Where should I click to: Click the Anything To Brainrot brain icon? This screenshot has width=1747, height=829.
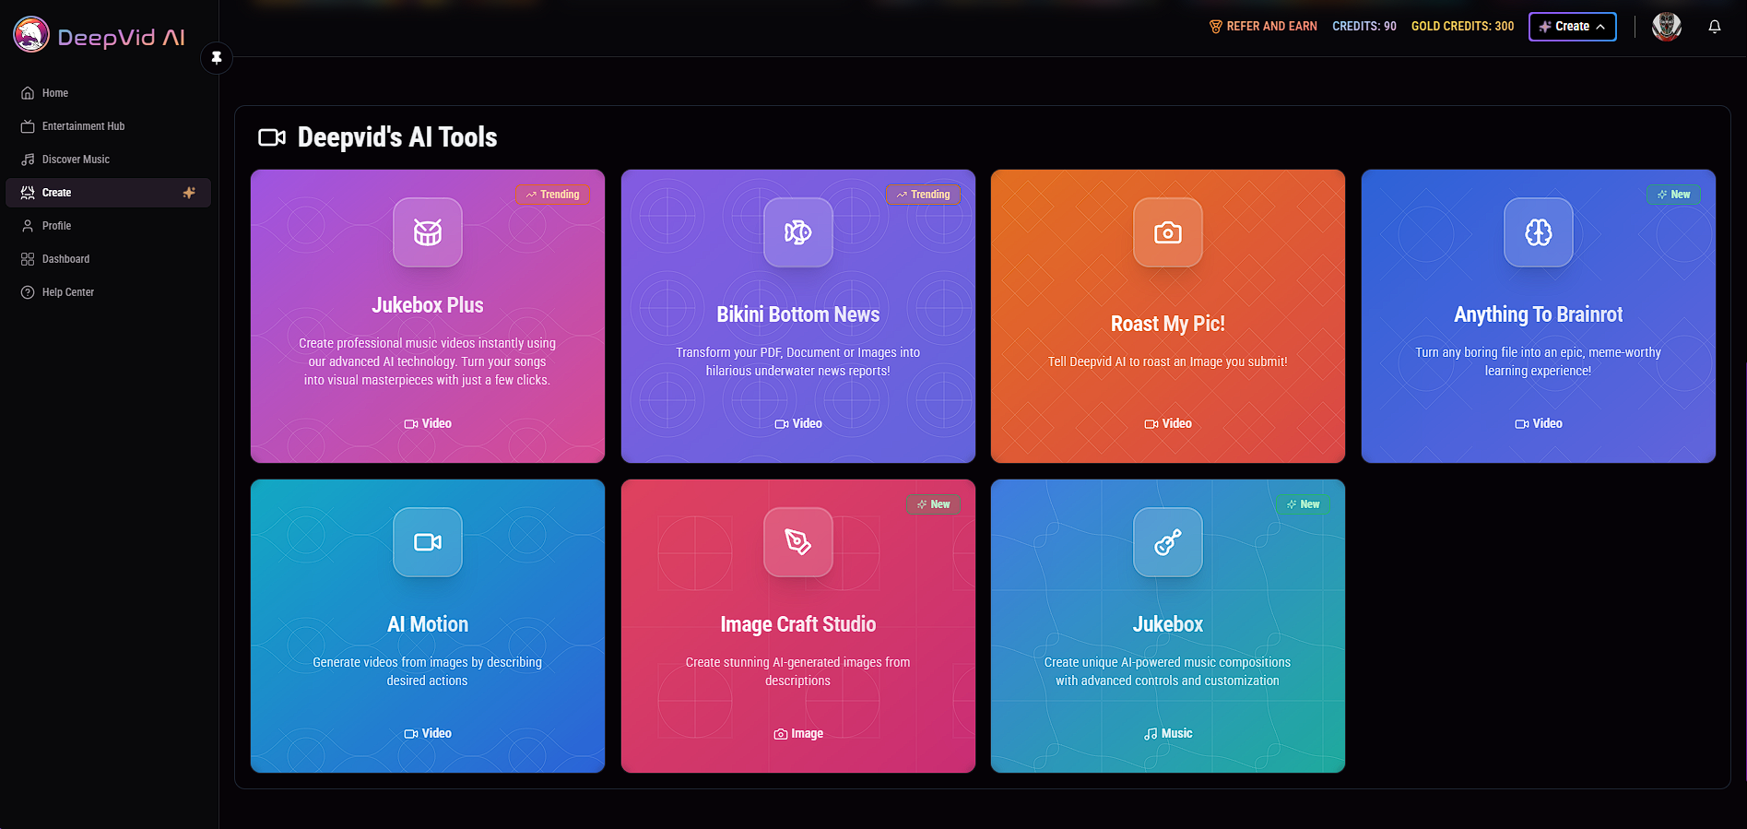1539,232
